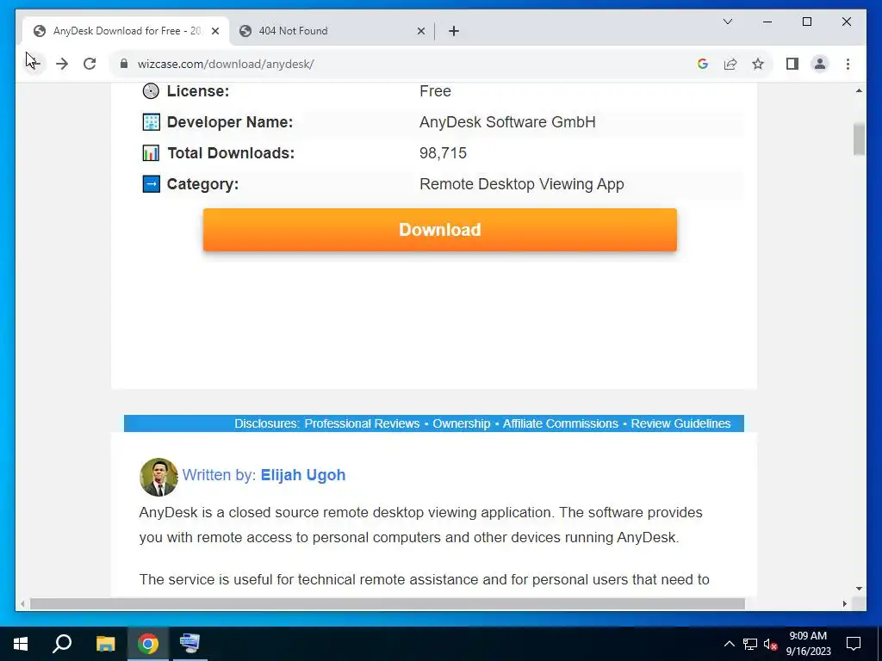The image size is (882, 661).
Task: Click the Chrome taskbar icon
Action: pos(148,644)
